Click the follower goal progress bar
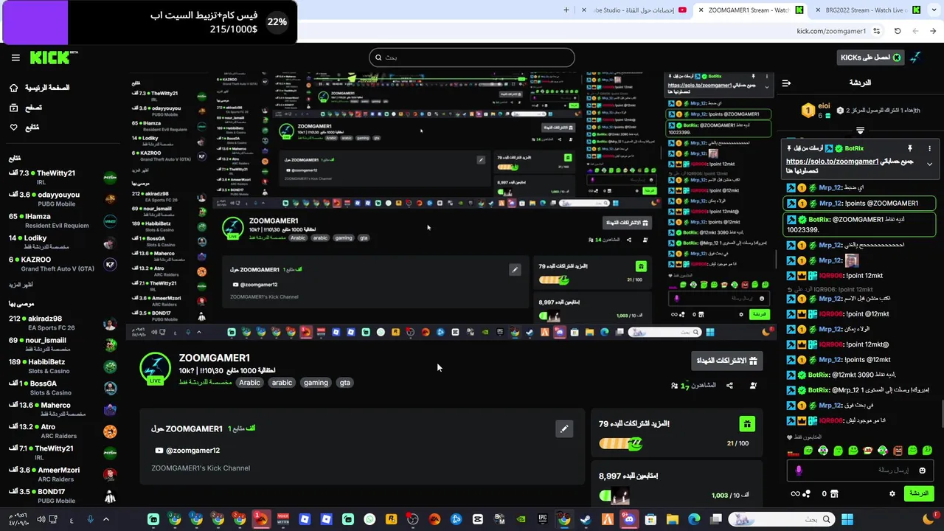944x531 pixels. (x=614, y=496)
